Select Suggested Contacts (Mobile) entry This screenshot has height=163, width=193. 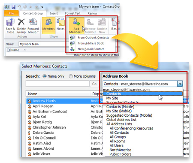tap(143, 115)
